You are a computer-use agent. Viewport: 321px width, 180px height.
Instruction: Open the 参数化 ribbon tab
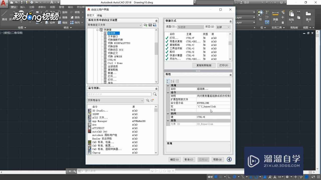tap(42, 7)
